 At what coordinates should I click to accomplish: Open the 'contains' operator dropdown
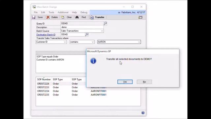pos(93,42)
